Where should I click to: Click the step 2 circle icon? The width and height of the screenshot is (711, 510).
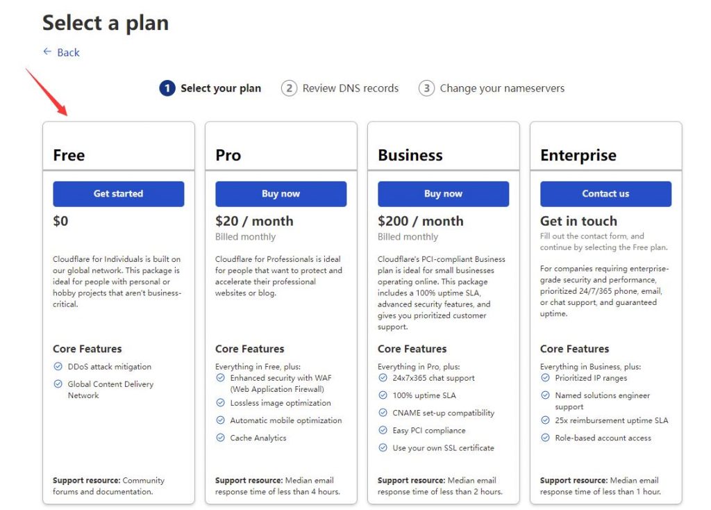coord(290,88)
